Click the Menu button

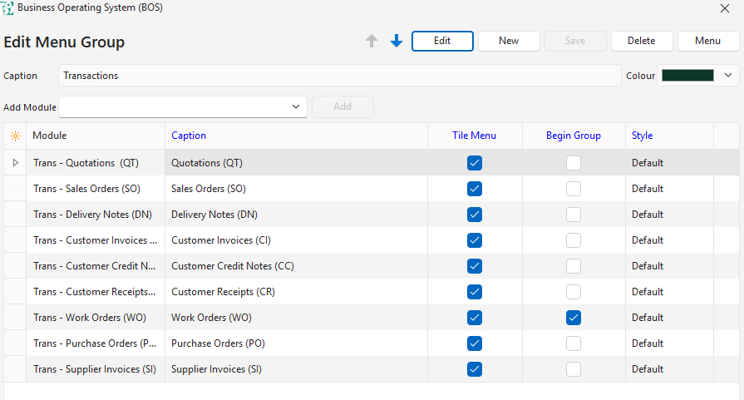[x=707, y=41]
